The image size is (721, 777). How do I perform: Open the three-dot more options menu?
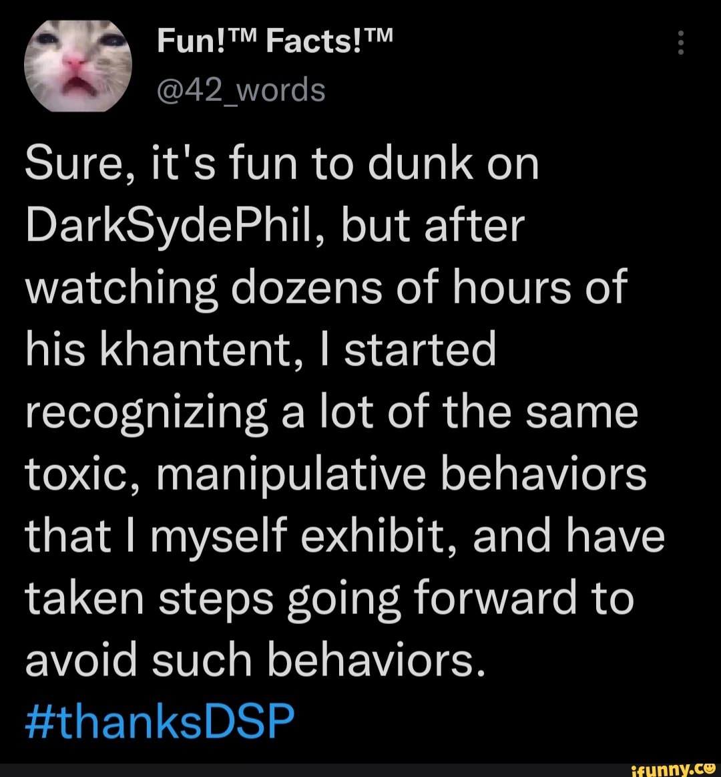pos(681,44)
